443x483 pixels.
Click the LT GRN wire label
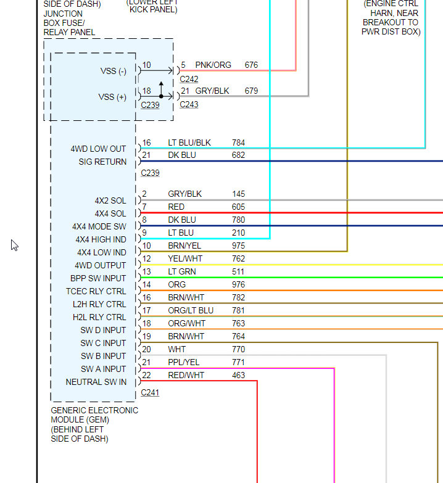point(182,271)
